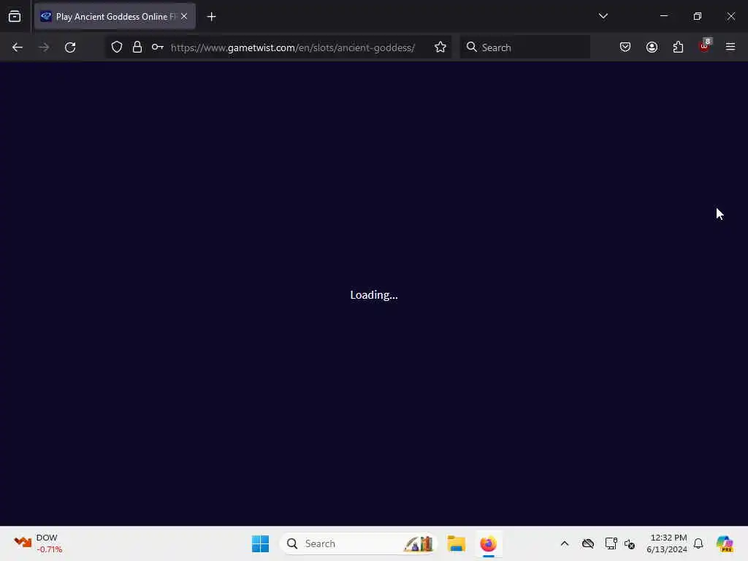748x561 pixels.
Task: Select the Play Ancient Goddess Online tab
Action: click(115, 17)
